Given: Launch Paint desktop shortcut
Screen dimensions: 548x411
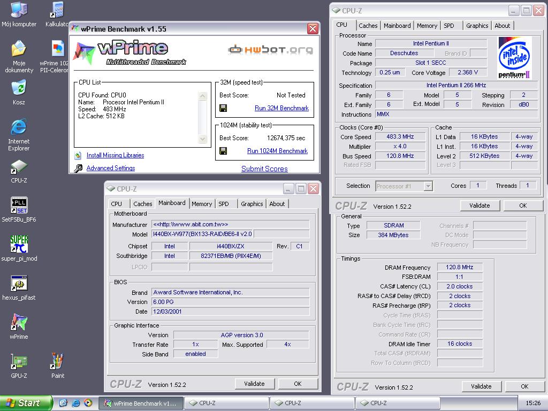Looking at the screenshot, I should [58, 366].
